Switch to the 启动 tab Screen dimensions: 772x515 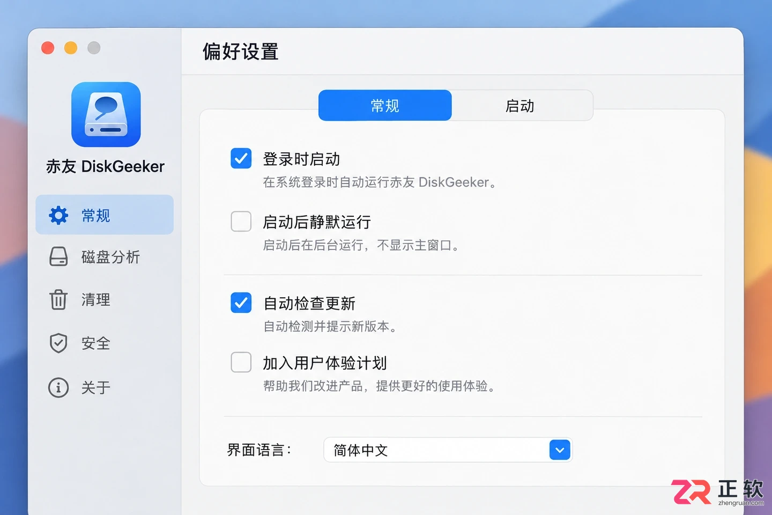point(520,105)
